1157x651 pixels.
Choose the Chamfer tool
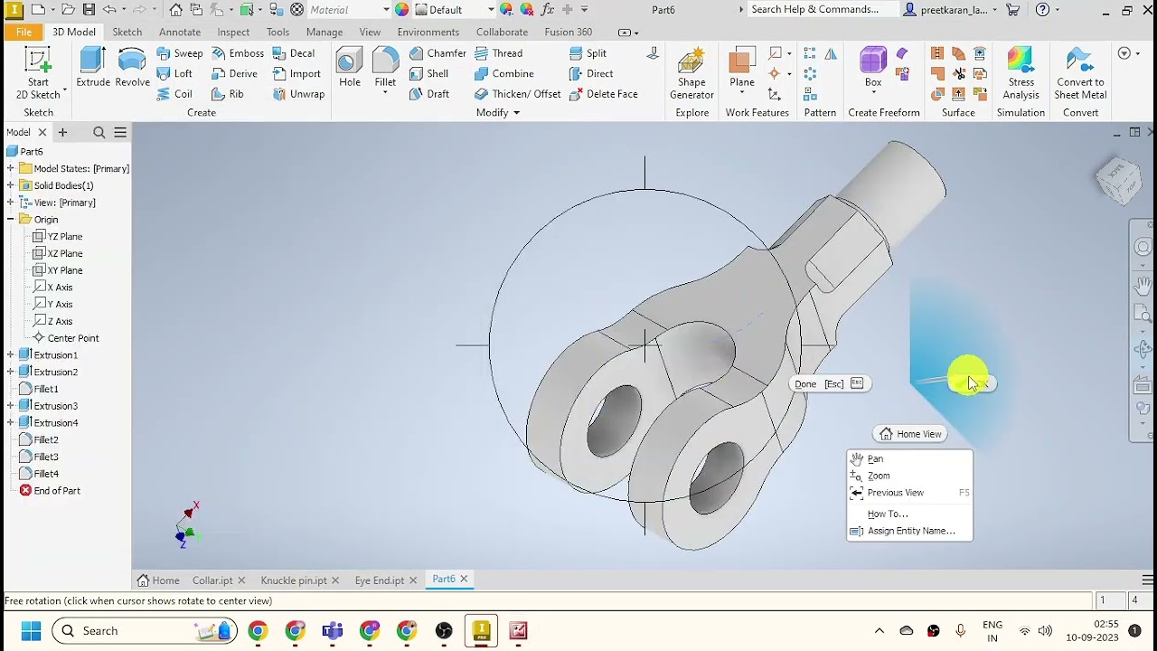(437, 53)
